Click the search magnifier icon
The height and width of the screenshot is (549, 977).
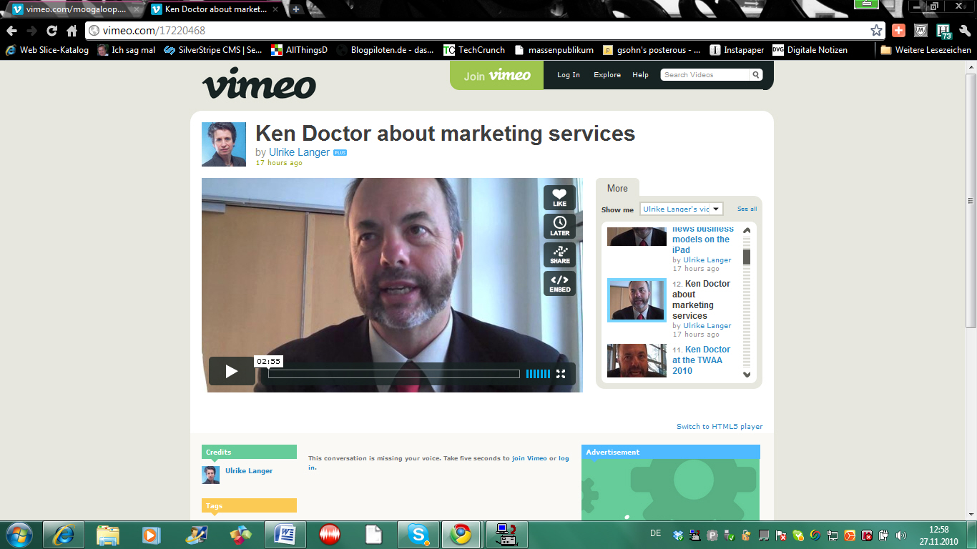(x=755, y=75)
